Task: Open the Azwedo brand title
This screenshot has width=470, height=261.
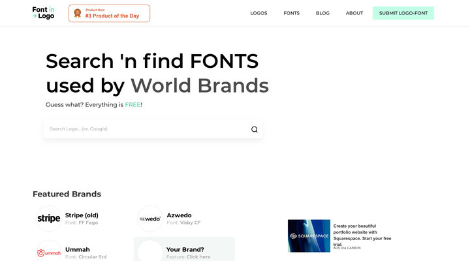Action: point(179,215)
